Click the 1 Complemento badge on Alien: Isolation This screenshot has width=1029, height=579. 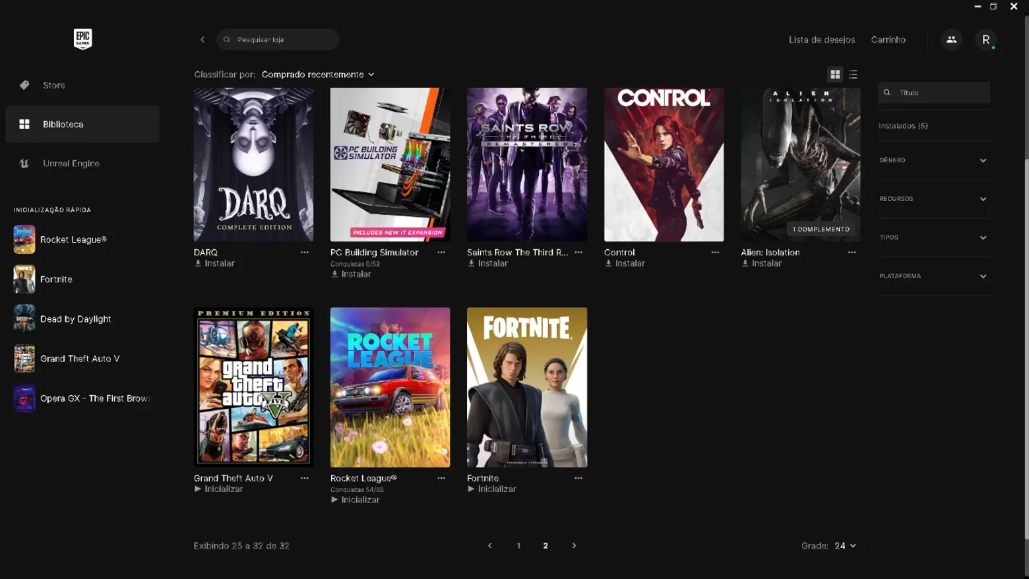821,229
